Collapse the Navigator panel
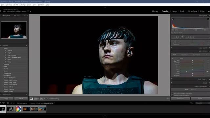 tap(1, 15)
